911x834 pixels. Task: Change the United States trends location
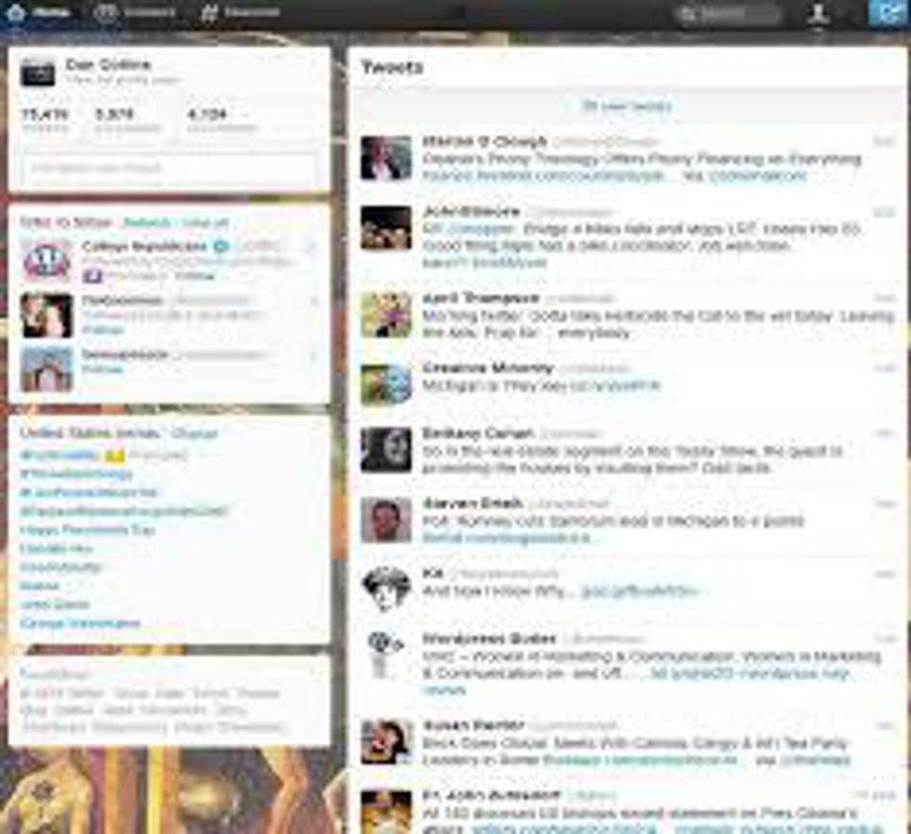pos(194,433)
